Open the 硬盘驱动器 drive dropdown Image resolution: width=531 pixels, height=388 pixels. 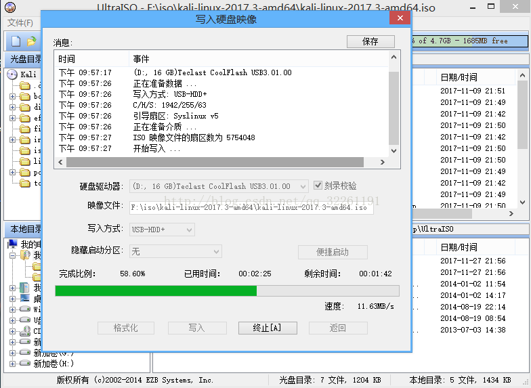coord(303,186)
